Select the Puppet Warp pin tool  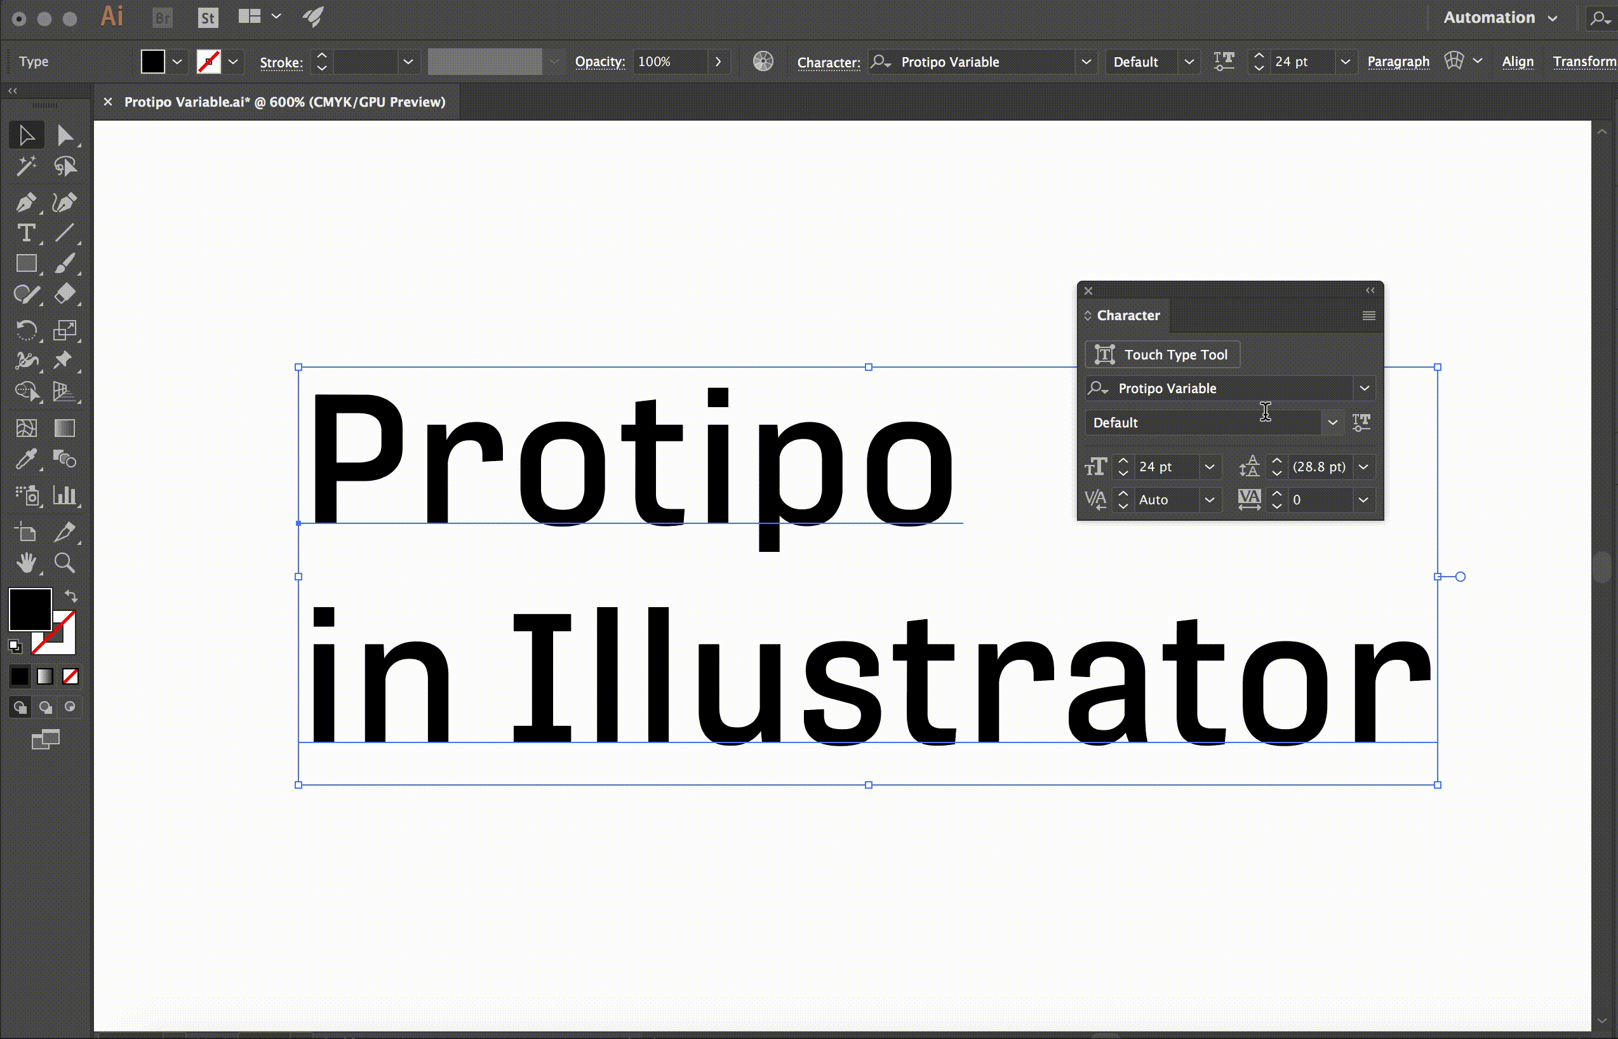point(65,360)
